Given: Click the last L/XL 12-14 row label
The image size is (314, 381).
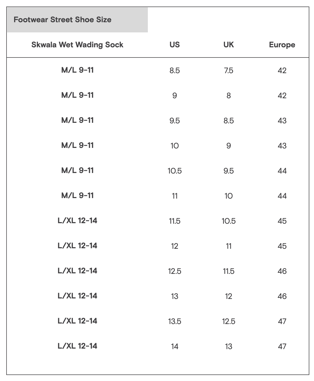Looking at the screenshot, I should click(77, 346).
